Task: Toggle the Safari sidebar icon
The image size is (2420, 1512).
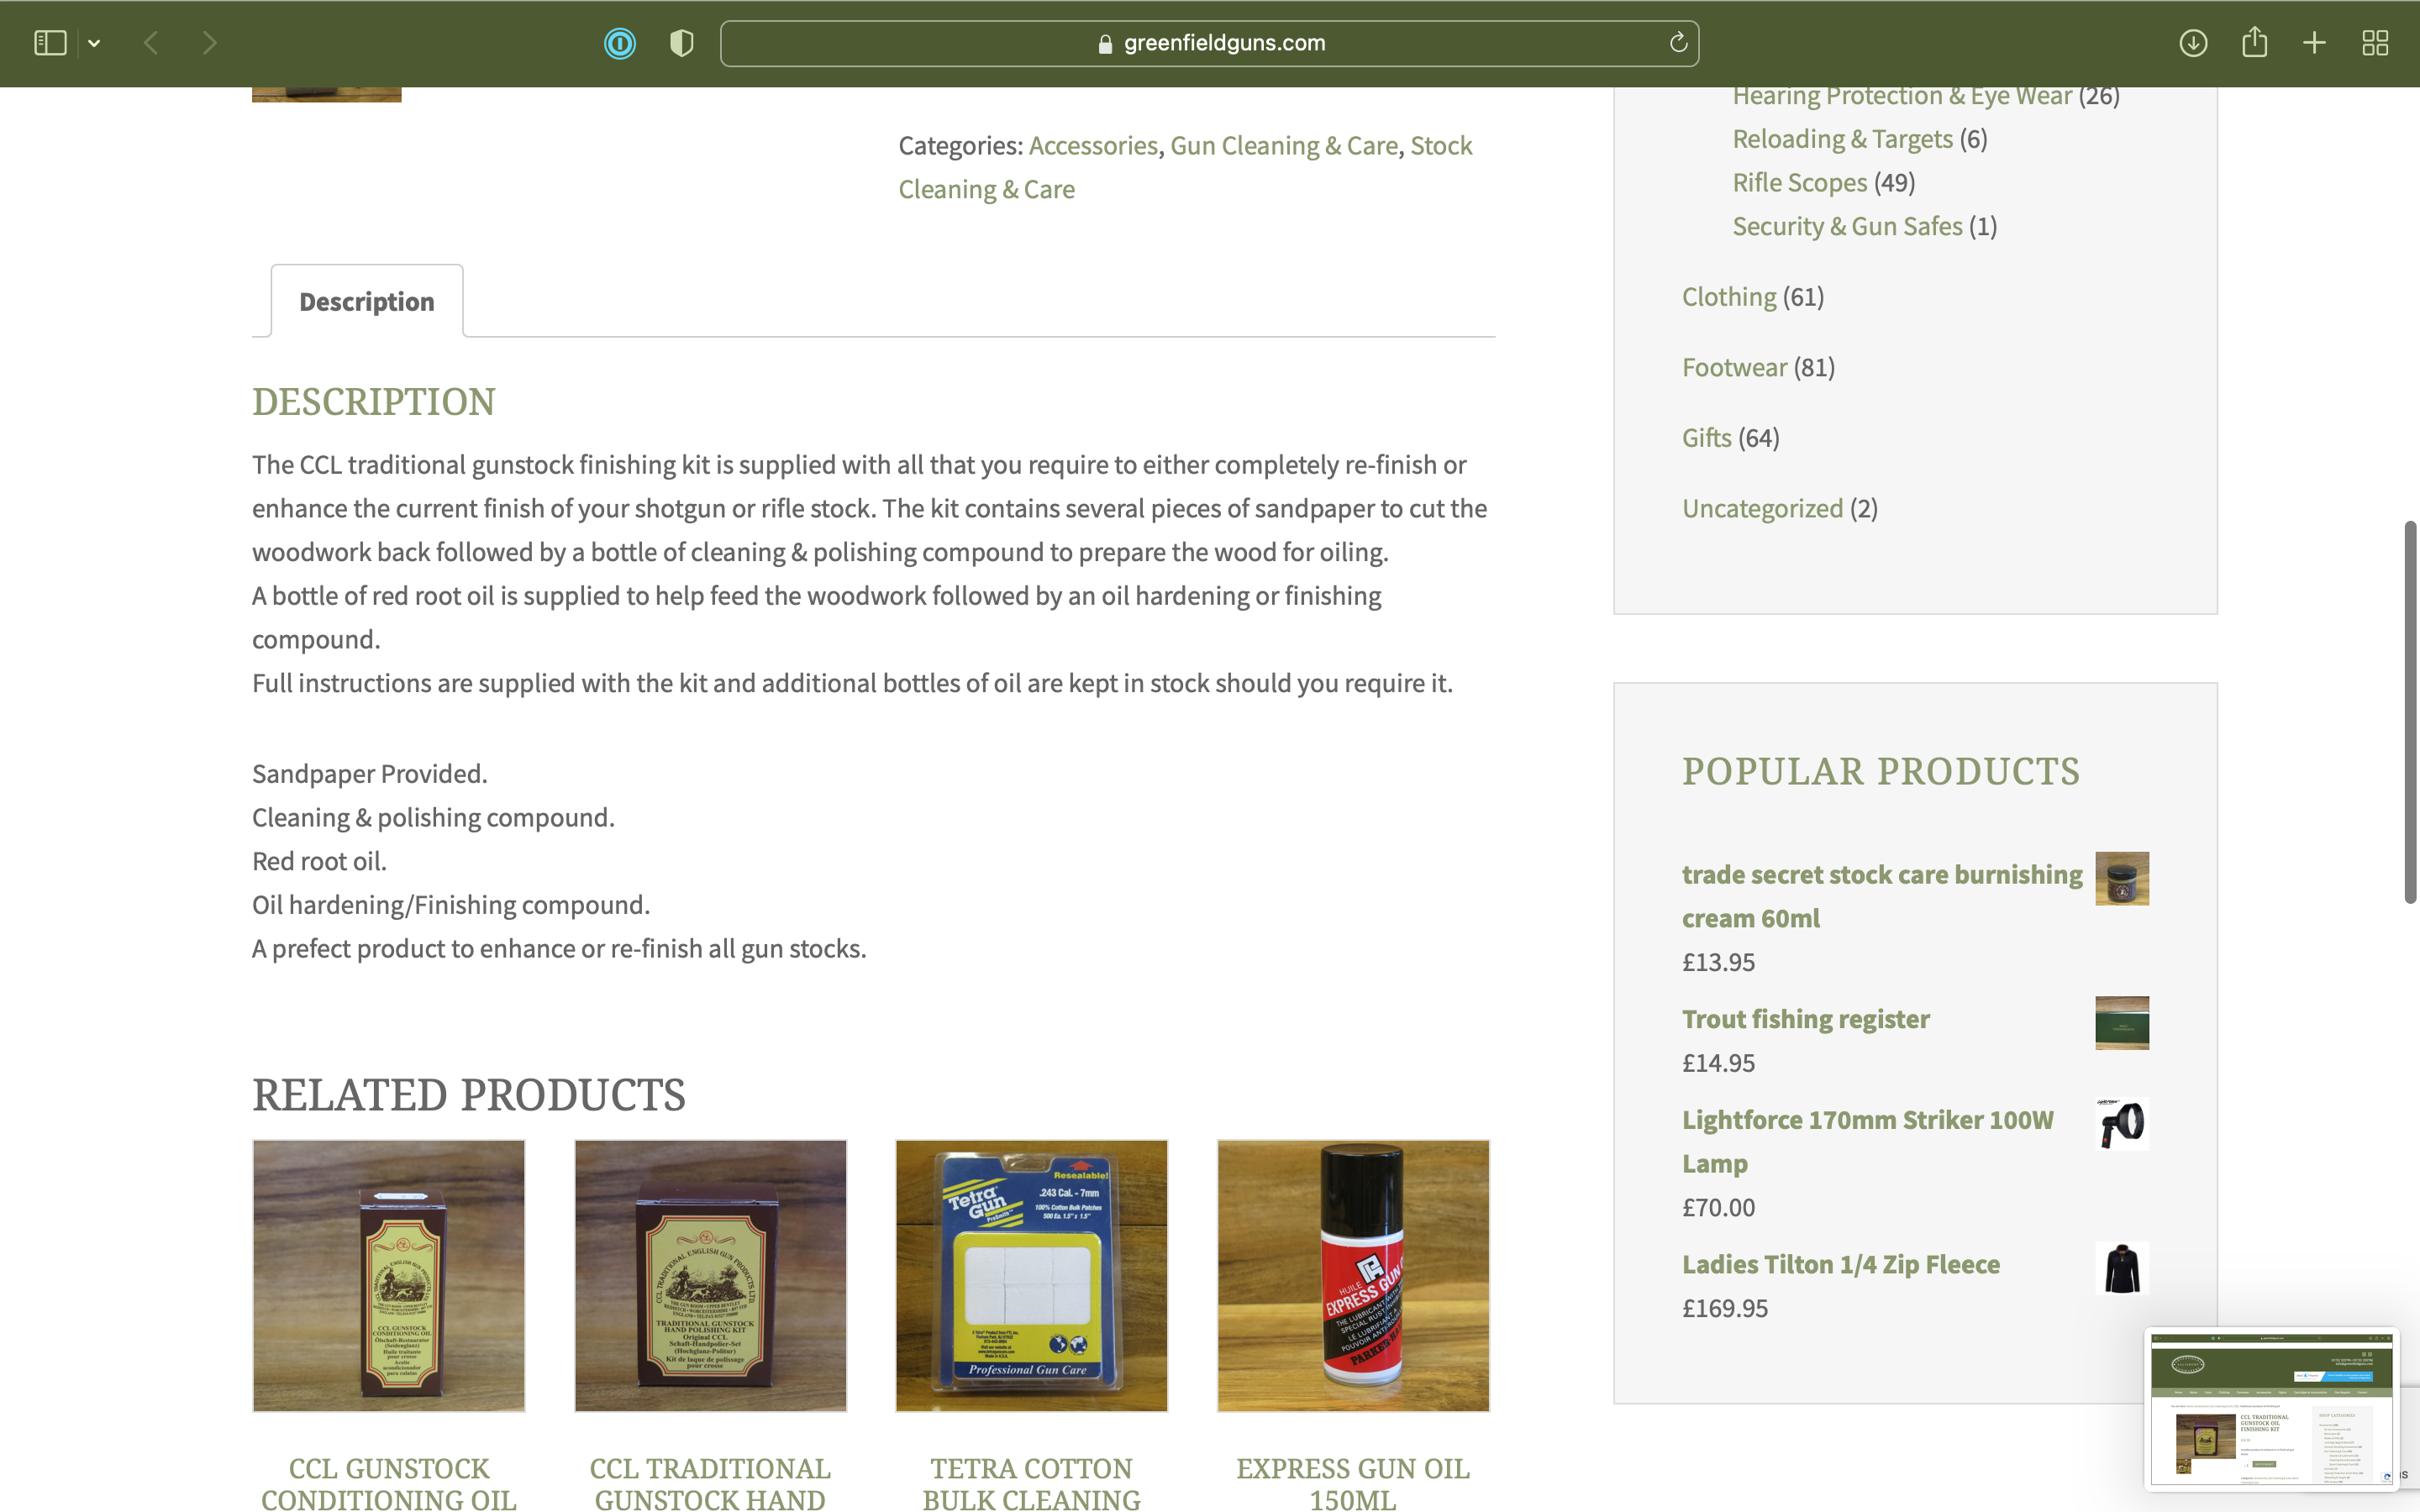Action: click(50, 43)
